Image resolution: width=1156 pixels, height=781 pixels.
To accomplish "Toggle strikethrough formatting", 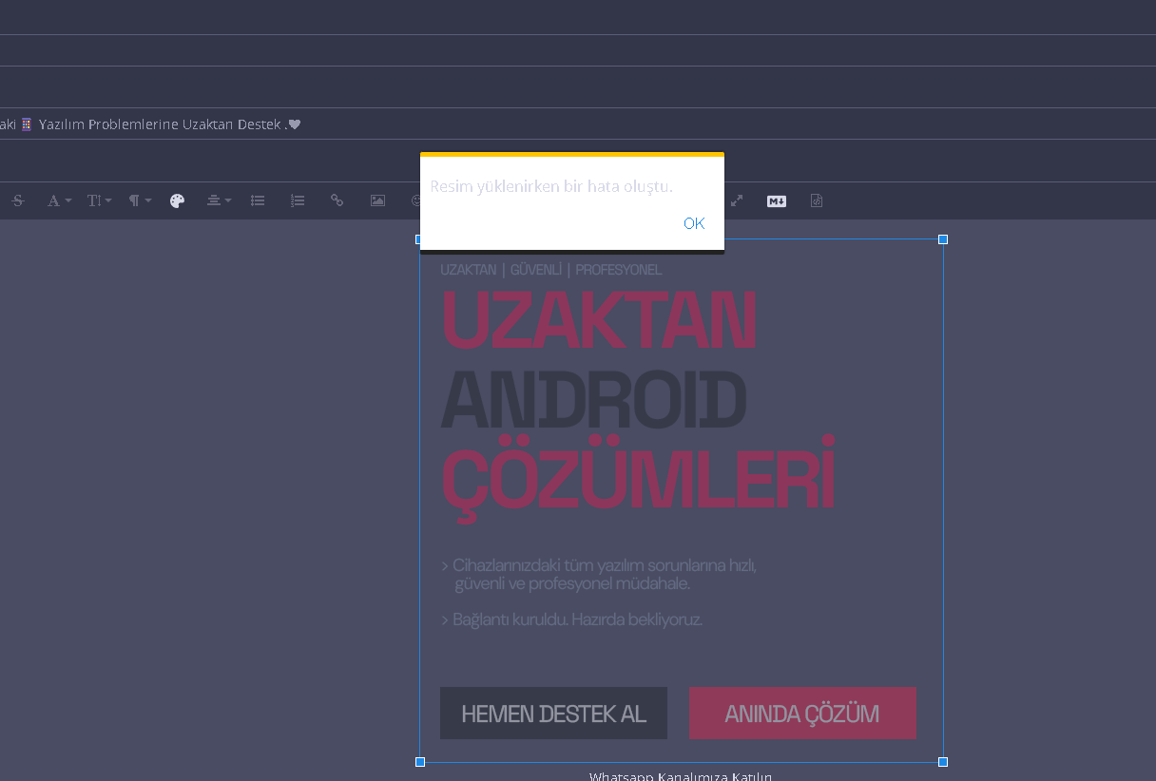I will click(17, 200).
